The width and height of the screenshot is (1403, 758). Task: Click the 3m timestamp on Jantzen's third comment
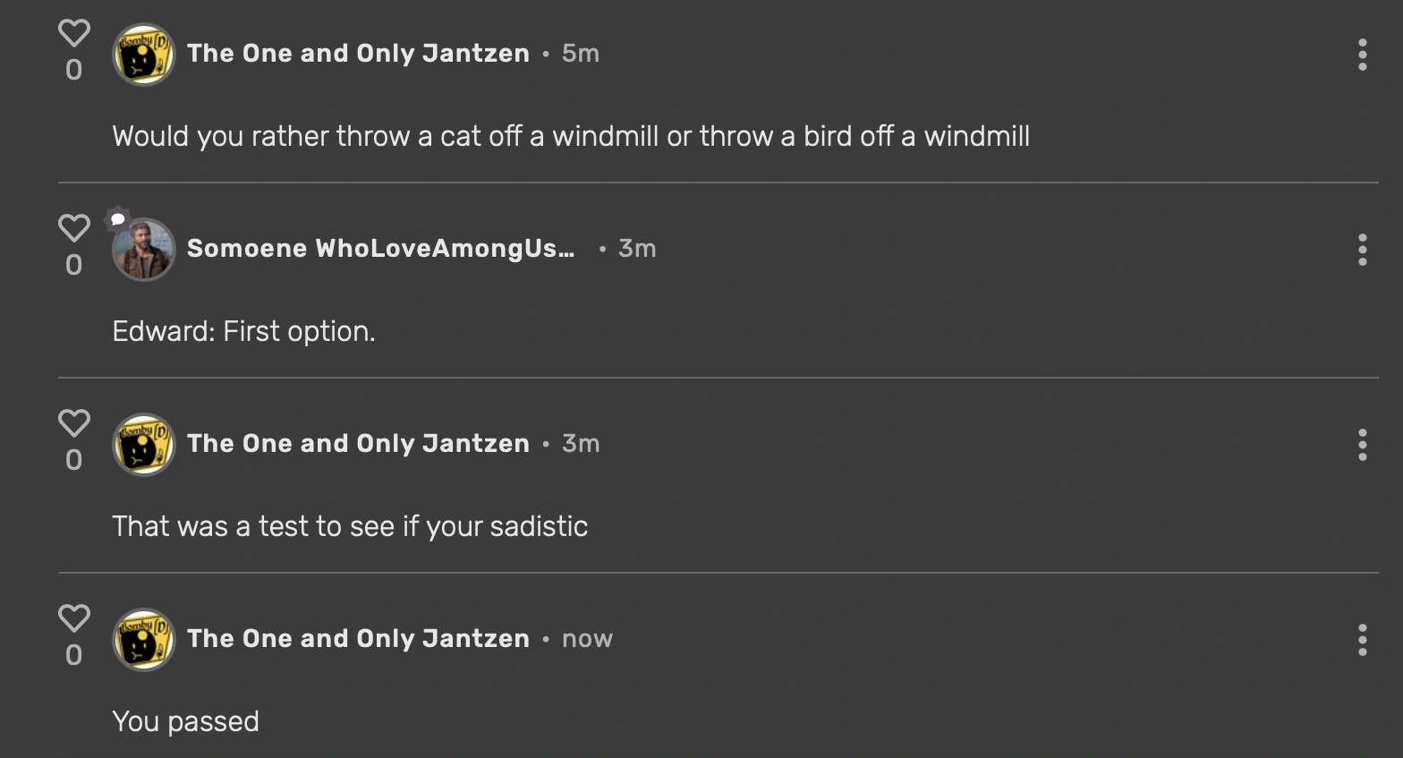click(581, 443)
